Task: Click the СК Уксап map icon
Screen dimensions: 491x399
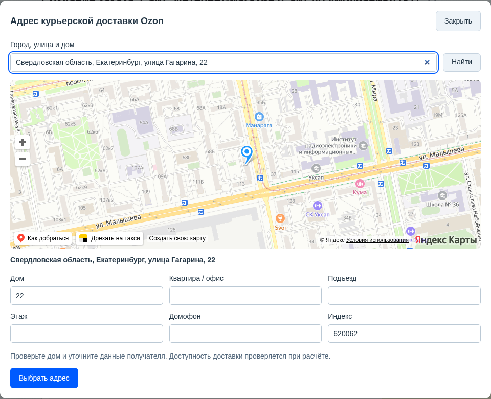Action: 318,206
